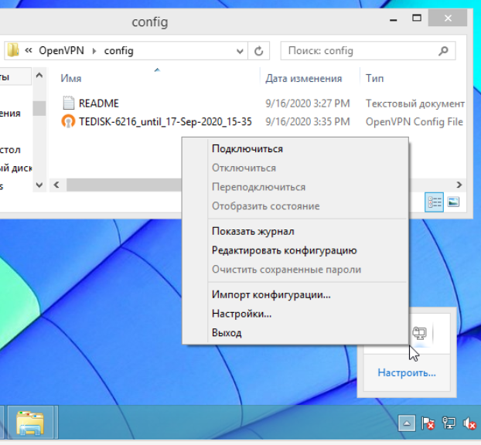
Task: Toggle the hidden tray icons arrow
Action: 408,423
